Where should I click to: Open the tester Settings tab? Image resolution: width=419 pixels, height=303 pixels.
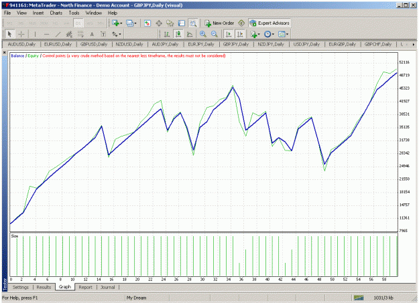[21, 287]
